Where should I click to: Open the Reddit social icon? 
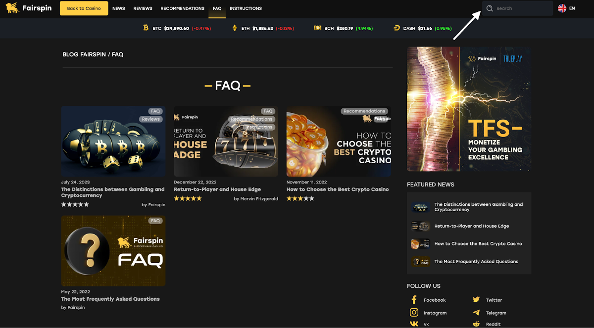tap(476, 324)
